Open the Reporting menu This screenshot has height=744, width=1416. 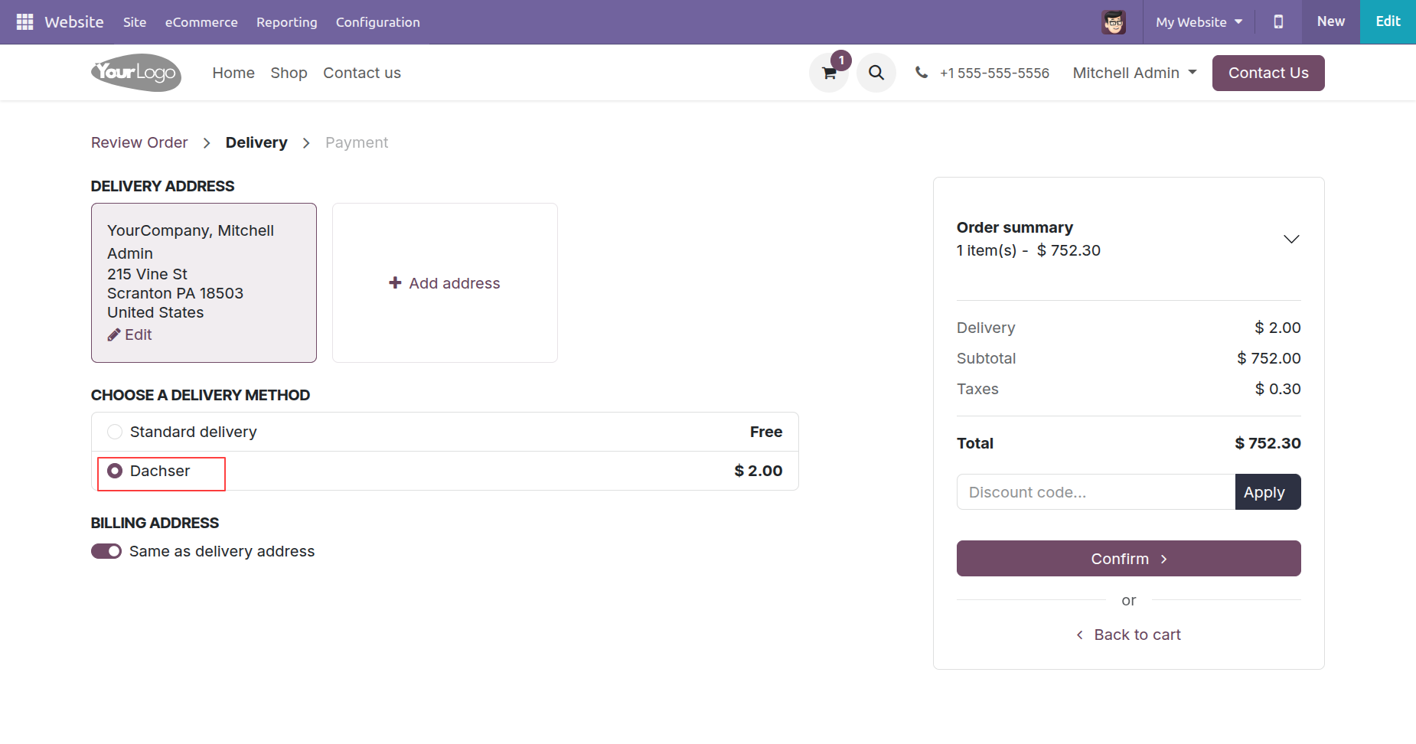click(286, 22)
